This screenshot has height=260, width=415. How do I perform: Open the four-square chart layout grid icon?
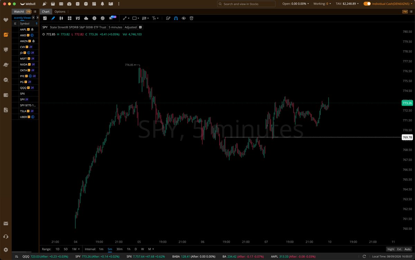tap(70, 18)
